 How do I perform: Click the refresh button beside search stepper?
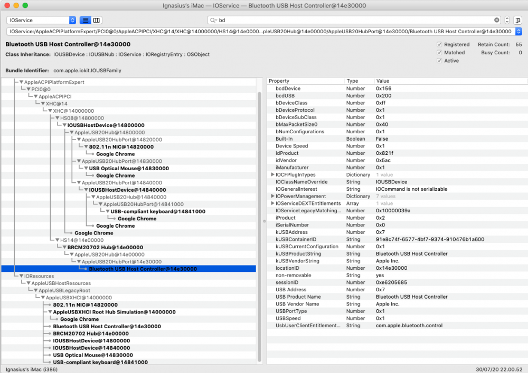coord(517,20)
